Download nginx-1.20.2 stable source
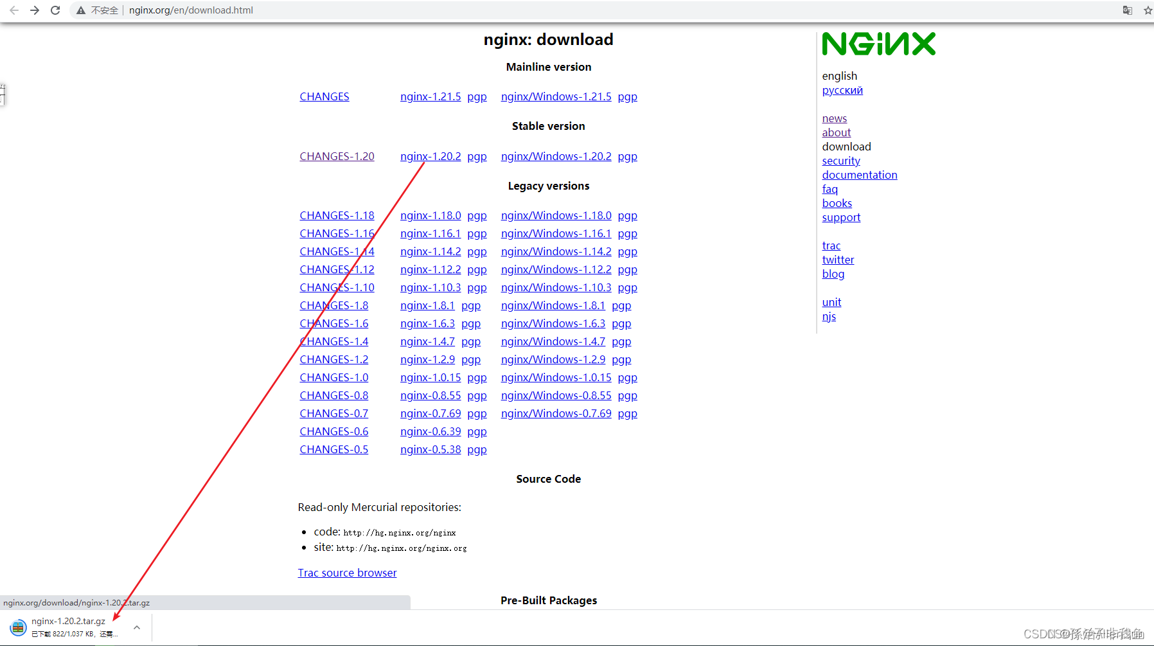This screenshot has height=646, width=1154. 431,156
